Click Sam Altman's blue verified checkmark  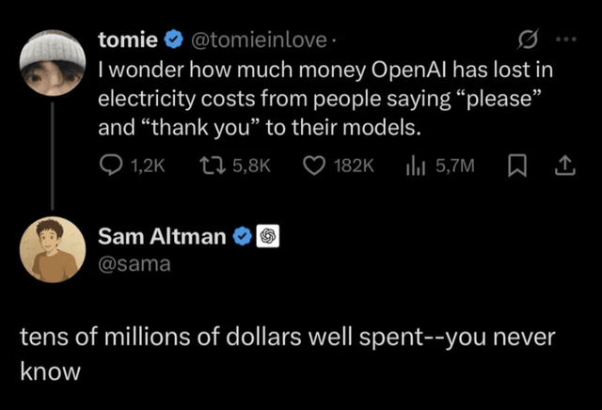point(241,237)
